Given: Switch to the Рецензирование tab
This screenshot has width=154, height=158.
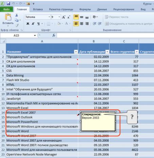Looking at the screenshot, I should pyautogui.click(x=124, y=9).
